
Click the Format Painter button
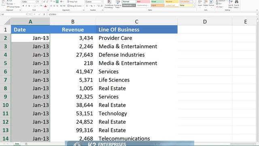(13, 7)
